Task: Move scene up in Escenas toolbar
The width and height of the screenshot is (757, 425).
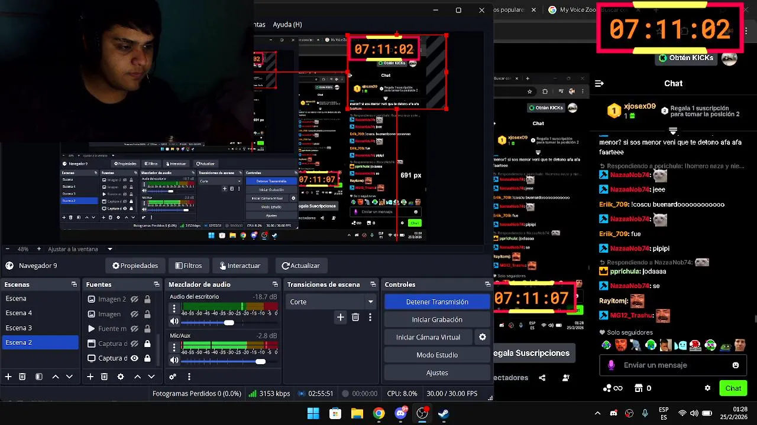Action: click(x=56, y=377)
